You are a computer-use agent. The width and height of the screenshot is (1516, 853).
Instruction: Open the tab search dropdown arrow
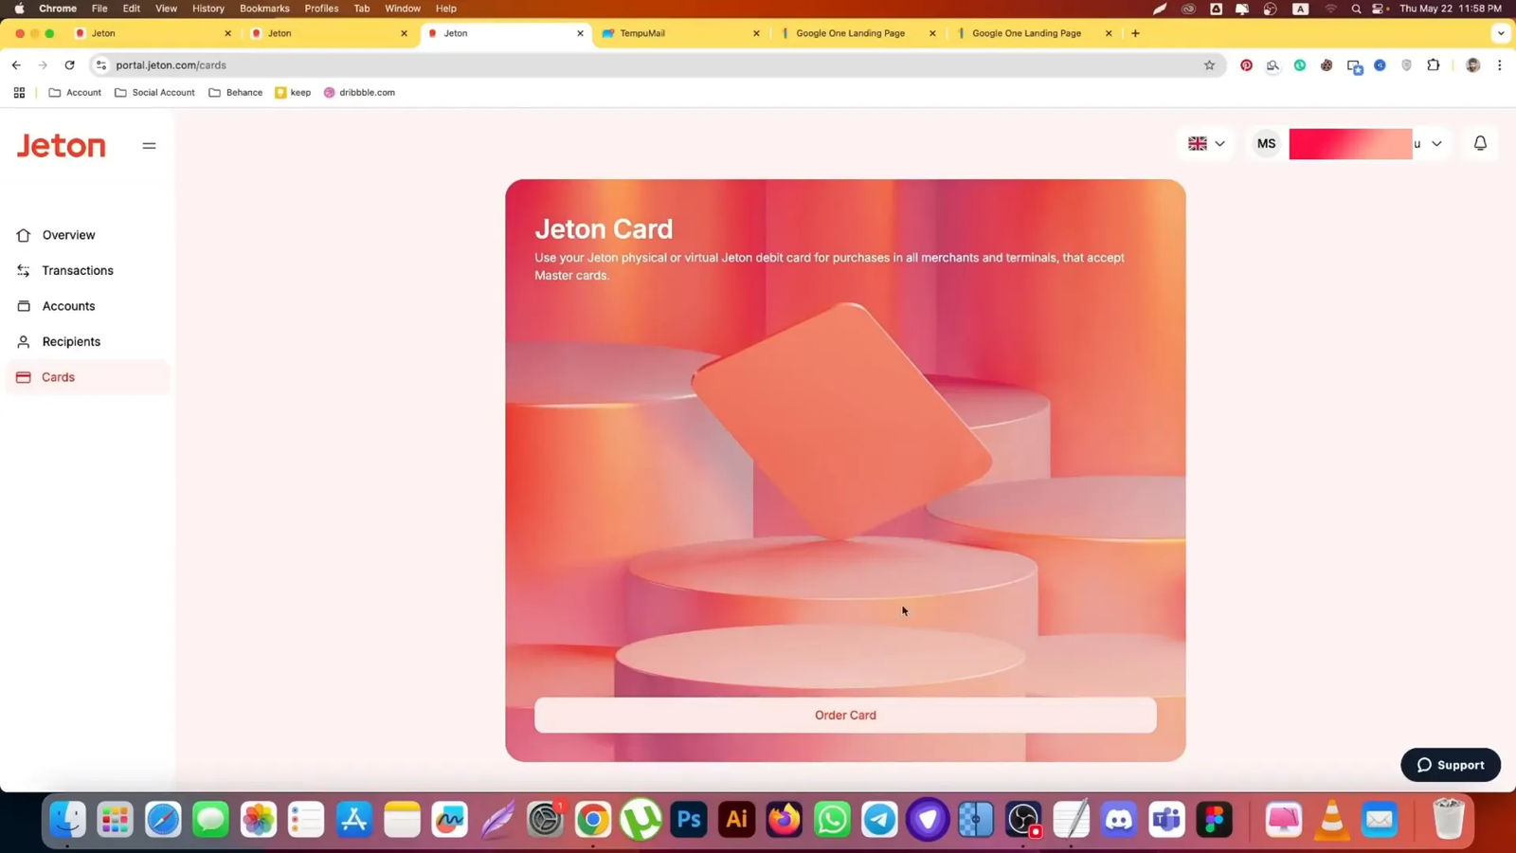1501,33
